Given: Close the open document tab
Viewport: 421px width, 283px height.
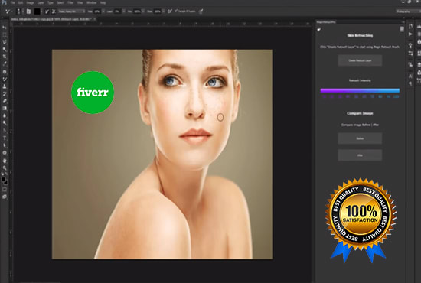Looking at the screenshot, I should coord(95,19).
